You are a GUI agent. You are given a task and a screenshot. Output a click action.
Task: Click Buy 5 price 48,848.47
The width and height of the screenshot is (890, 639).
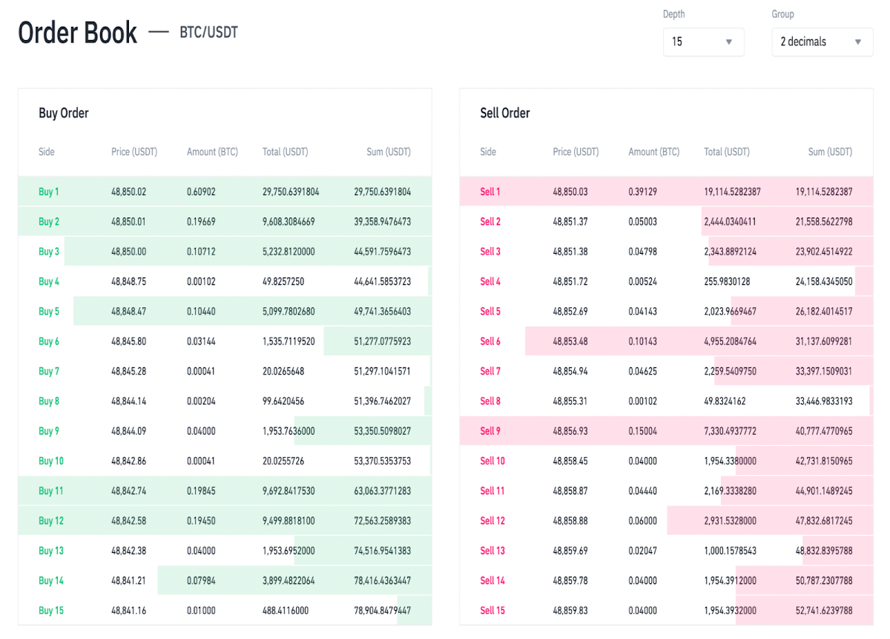click(x=129, y=312)
